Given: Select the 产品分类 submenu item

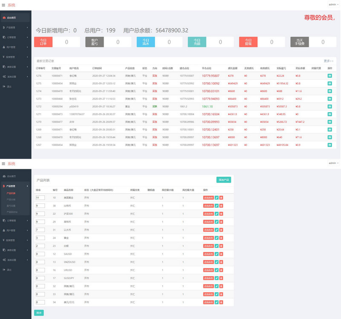Looking at the screenshot, I should [11, 200].
